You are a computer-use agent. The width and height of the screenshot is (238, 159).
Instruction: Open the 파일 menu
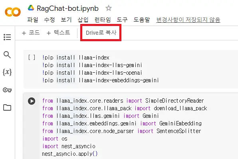[x=33, y=20]
